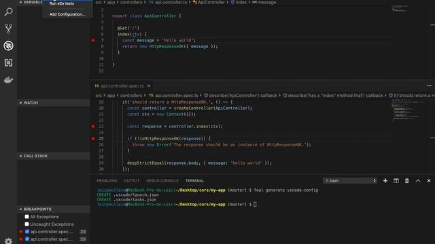Screen dimensions: 435x244
Task: Kill the terminal with trash icon
Action: tap(406, 181)
